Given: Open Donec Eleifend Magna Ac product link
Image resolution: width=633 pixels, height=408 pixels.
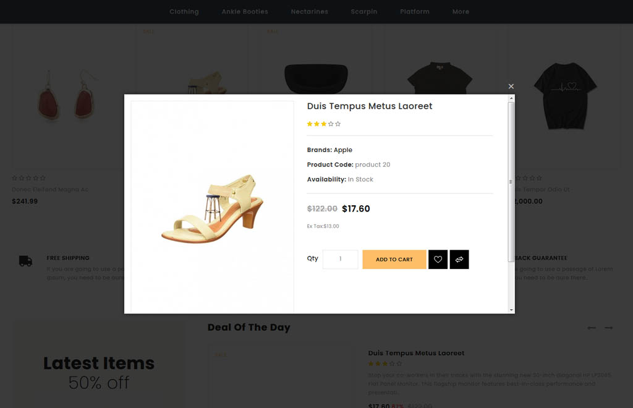Looking at the screenshot, I should (x=50, y=189).
